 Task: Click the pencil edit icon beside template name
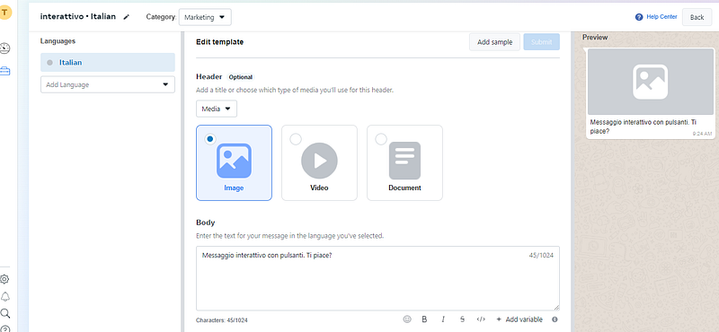(x=127, y=17)
